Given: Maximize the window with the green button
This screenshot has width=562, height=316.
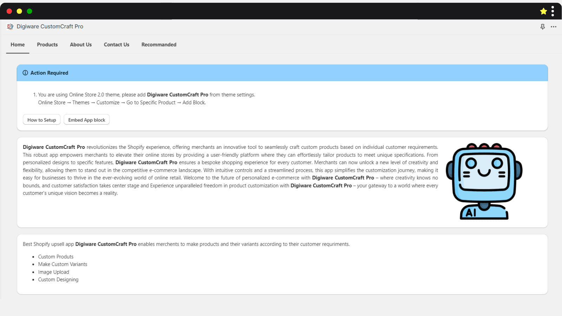Looking at the screenshot, I should point(30,11).
